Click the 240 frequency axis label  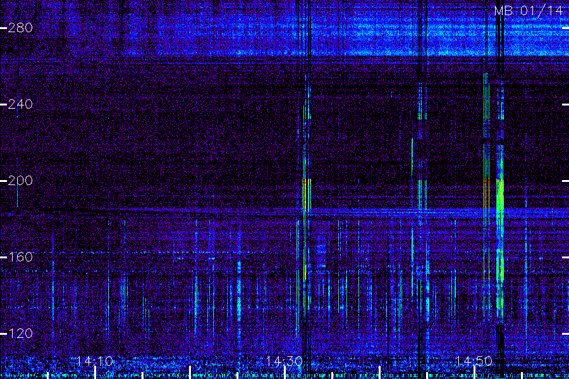coord(20,104)
